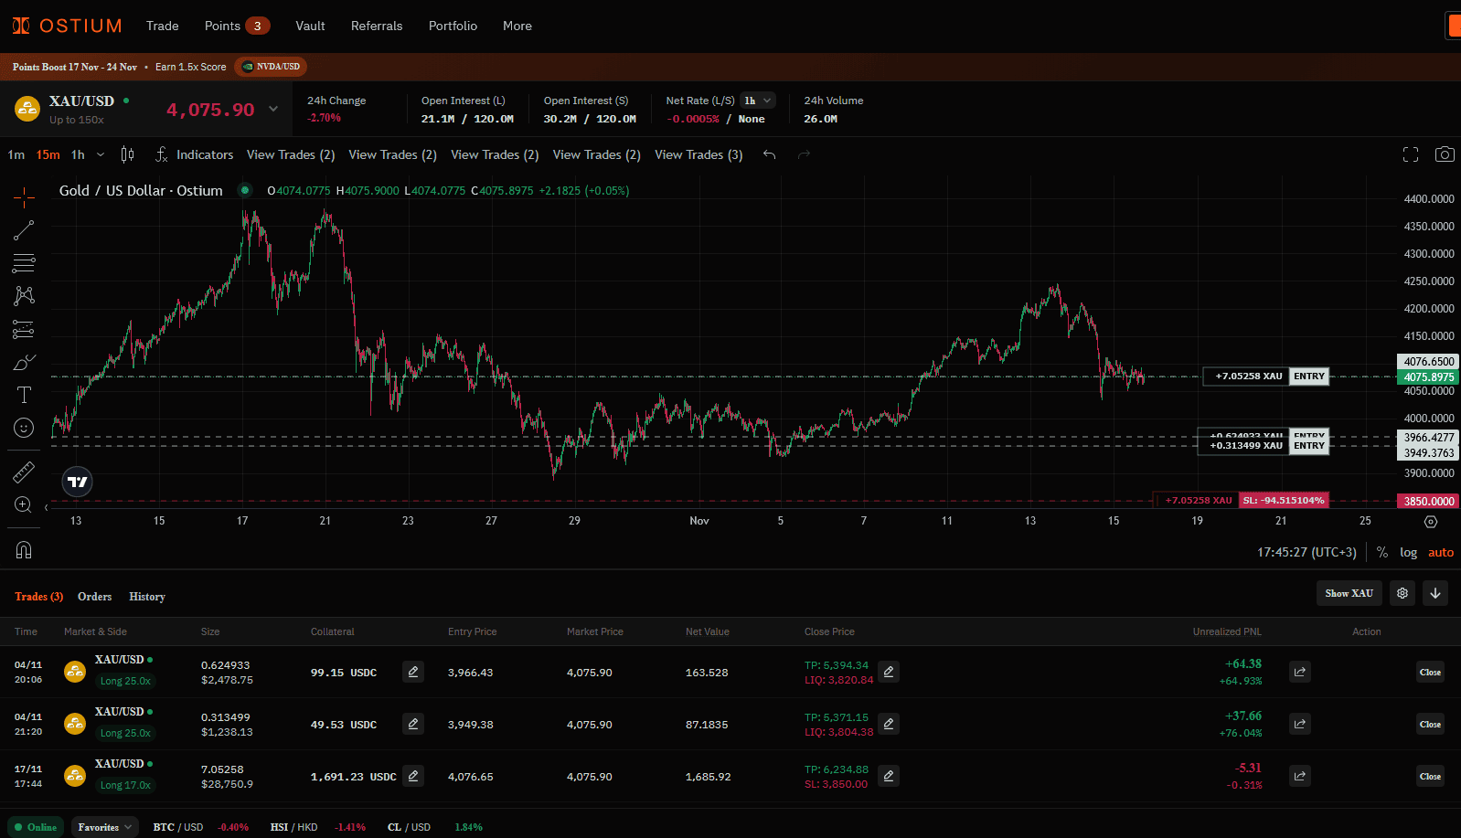Toggle auto scale on chart

point(1441,552)
